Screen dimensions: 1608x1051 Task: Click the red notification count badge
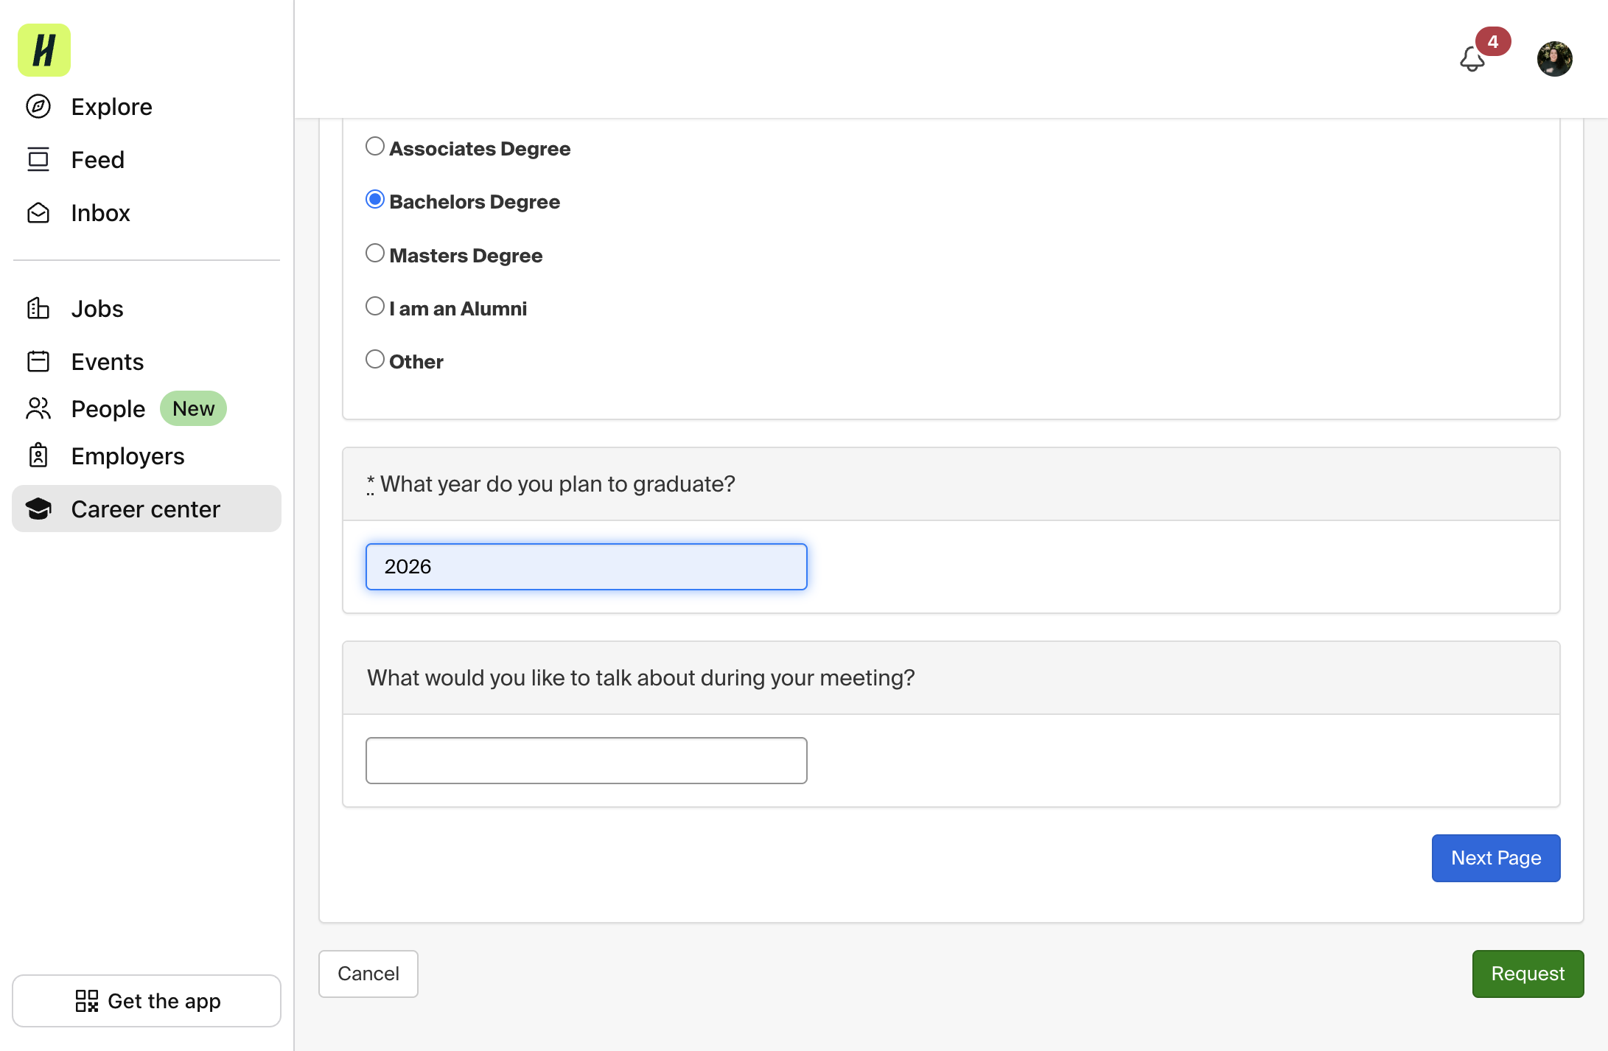[x=1493, y=41]
